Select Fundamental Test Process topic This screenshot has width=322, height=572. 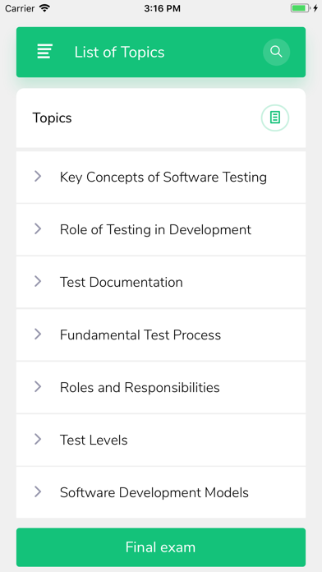click(161, 334)
